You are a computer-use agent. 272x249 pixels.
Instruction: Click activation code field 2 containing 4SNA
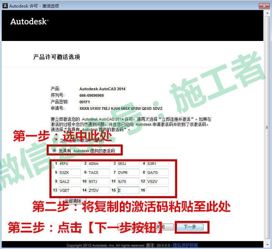coord(99,164)
